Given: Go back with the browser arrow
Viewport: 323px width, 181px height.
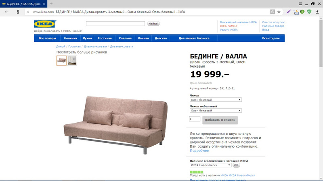Looking at the screenshot, I should 6,12.
